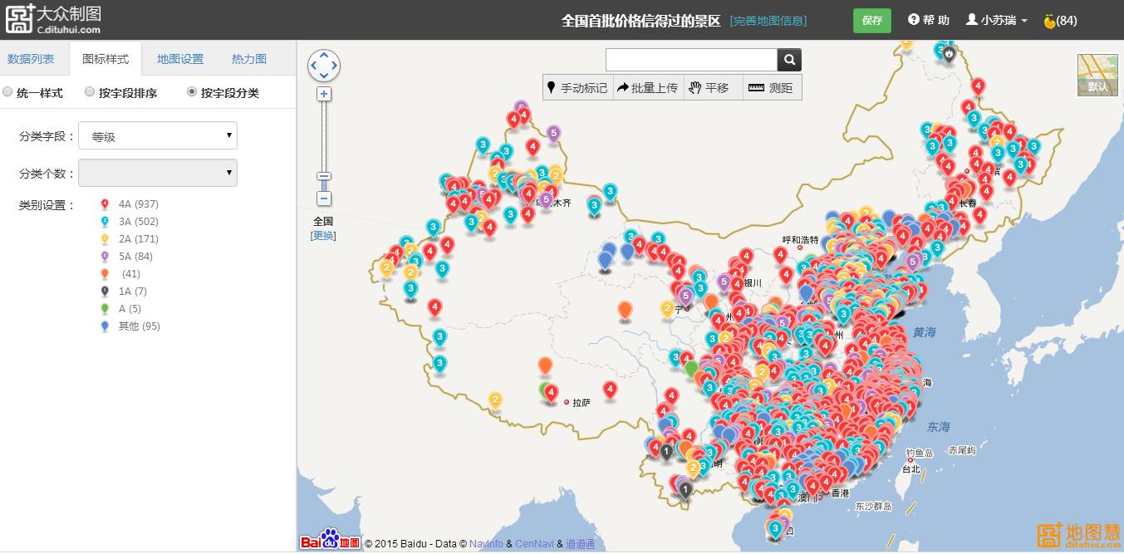Image resolution: width=1124 pixels, height=554 pixels.
Task: Switch to the 图标样式 tab
Action: pyautogui.click(x=106, y=59)
